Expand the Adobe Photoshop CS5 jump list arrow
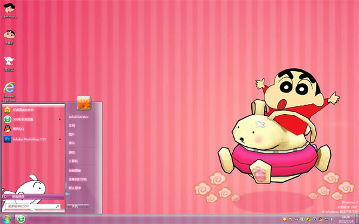Image resolution: width=359 pixels, height=224 pixels. (60, 139)
